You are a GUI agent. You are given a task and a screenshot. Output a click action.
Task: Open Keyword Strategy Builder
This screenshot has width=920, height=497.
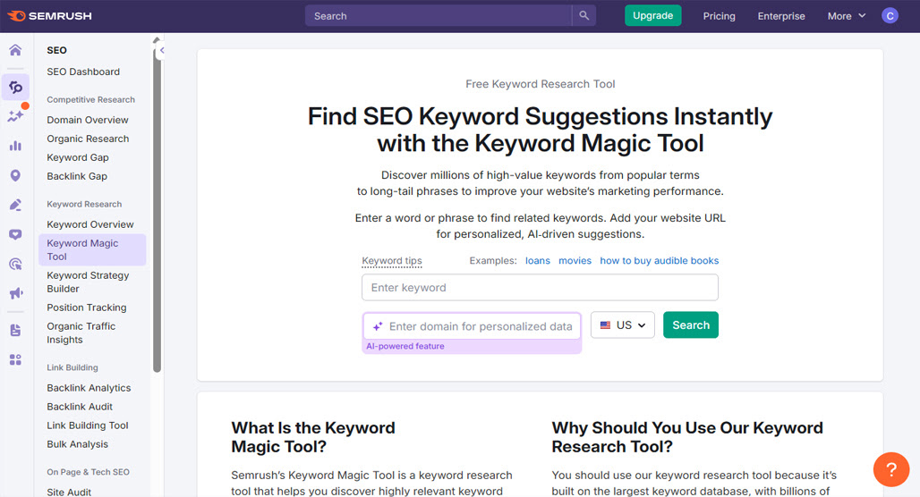click(x=88, y=282)
